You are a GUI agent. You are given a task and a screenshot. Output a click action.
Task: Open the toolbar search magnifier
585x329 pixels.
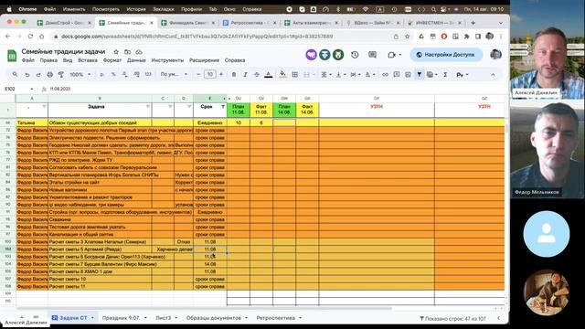[15, 75]
